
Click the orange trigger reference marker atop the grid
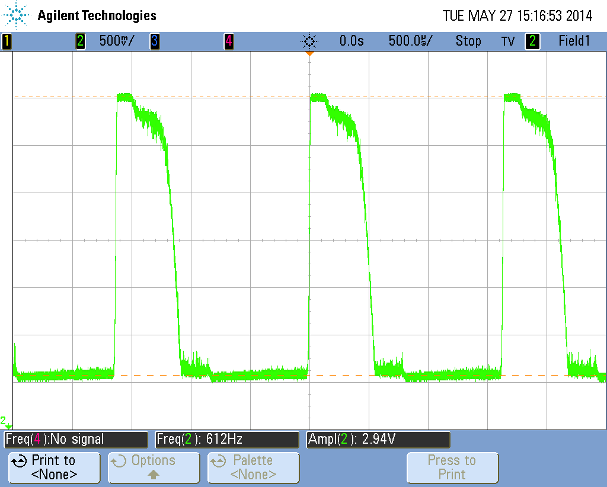(309, 54)
